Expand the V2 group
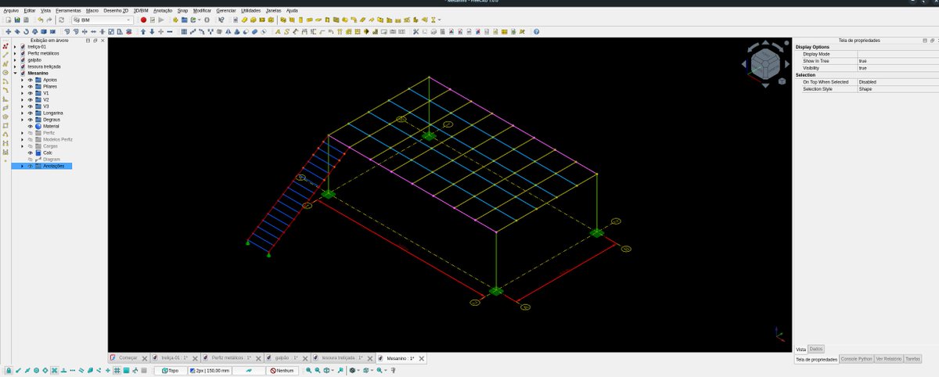Viewport: 939px width, 377px height. click(22, 99)
